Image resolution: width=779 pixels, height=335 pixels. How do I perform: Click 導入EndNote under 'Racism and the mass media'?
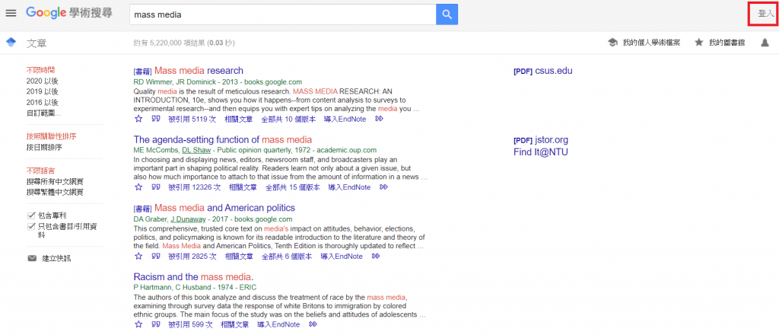(x=278, y=324)
